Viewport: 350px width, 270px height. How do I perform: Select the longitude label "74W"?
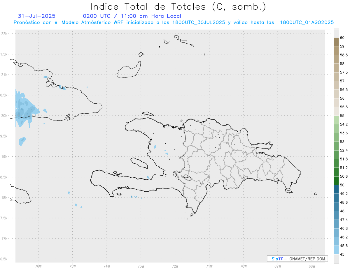pos(106,266)
